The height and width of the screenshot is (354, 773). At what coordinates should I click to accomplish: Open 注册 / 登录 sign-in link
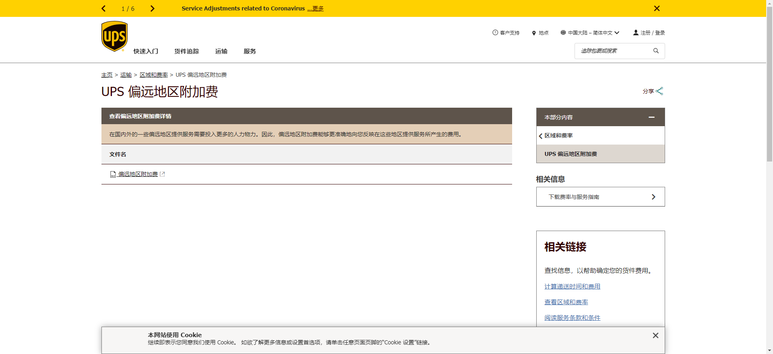point(653,33)
